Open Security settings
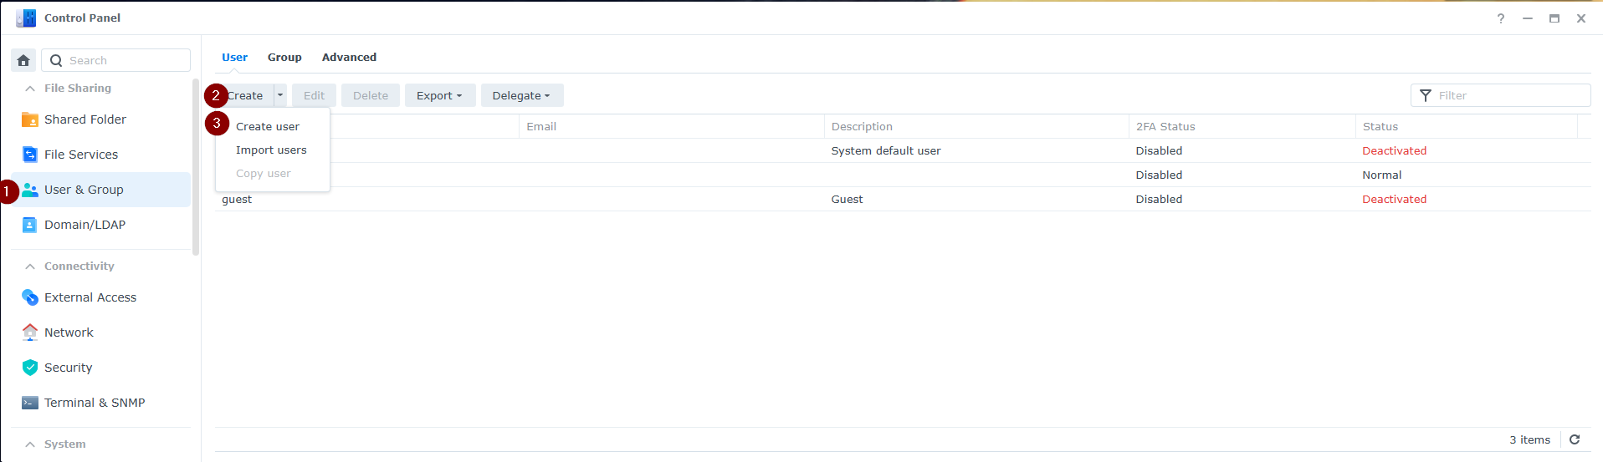This screenshot has height=462, width=1603. point(68,368)
